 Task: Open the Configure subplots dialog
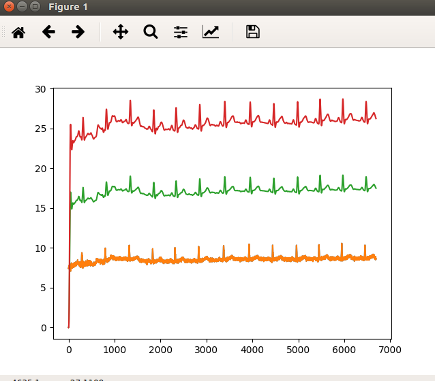[181, 32]
